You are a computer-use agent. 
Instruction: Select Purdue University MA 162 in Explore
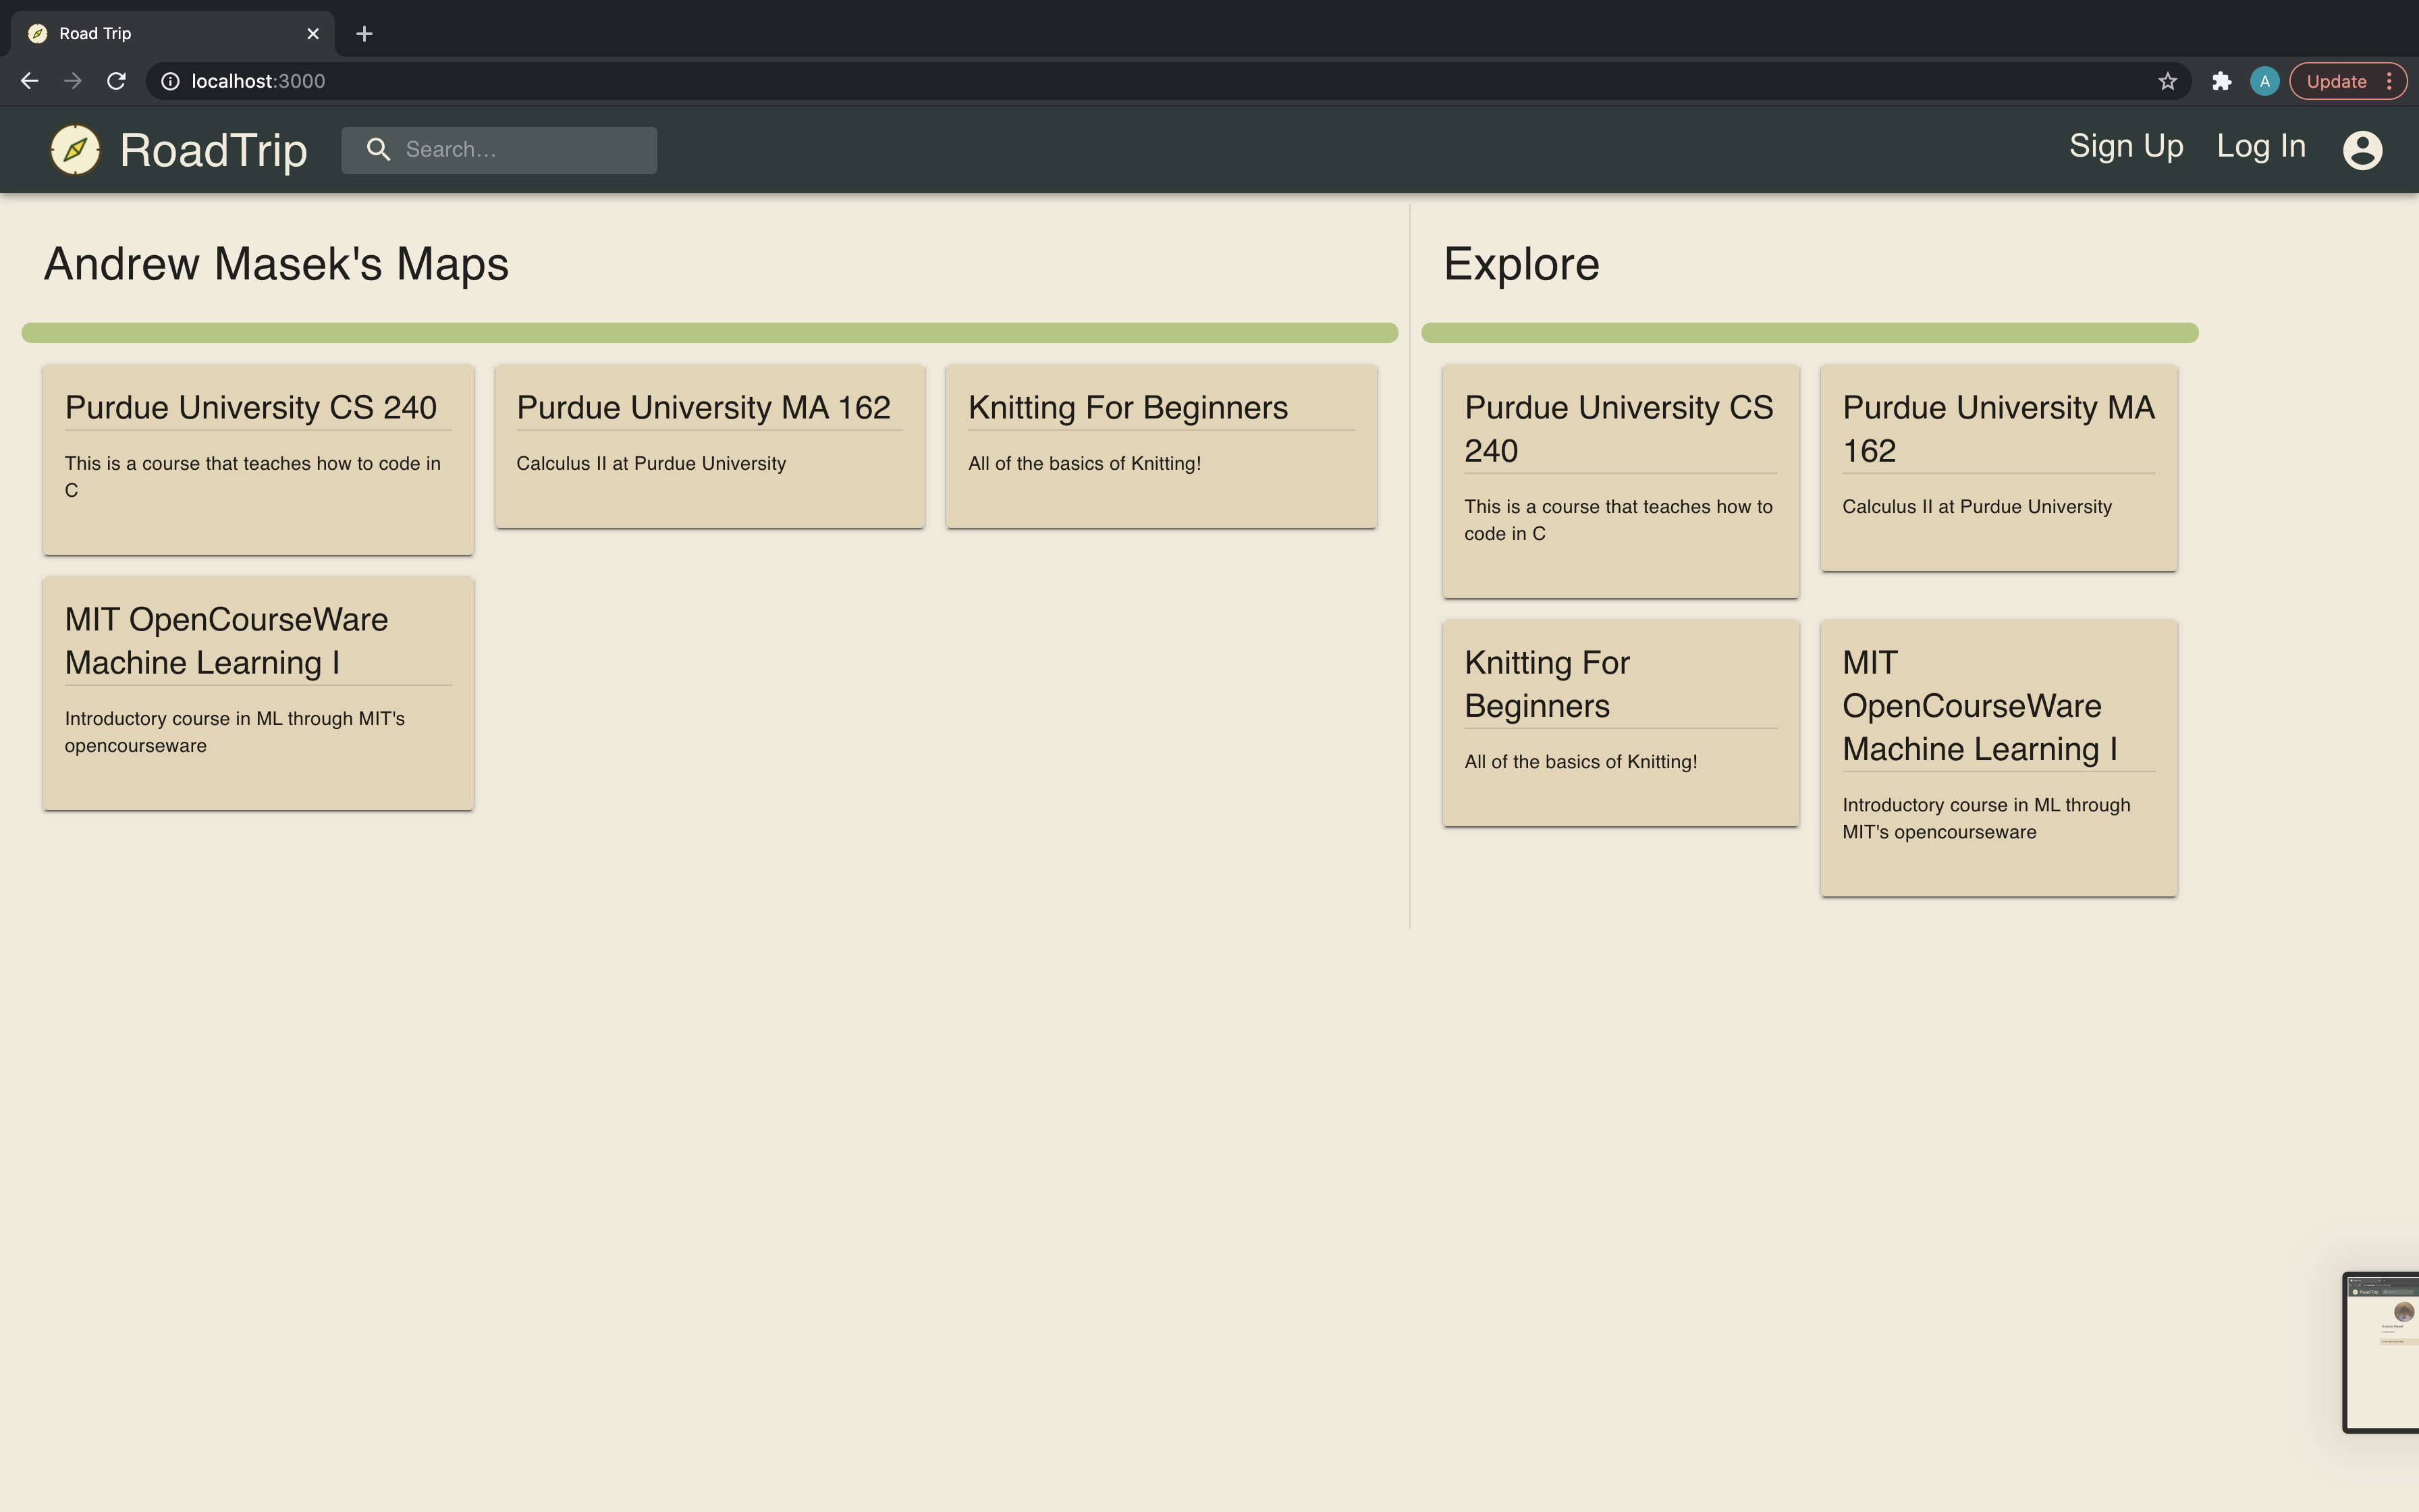point(1997,467)
